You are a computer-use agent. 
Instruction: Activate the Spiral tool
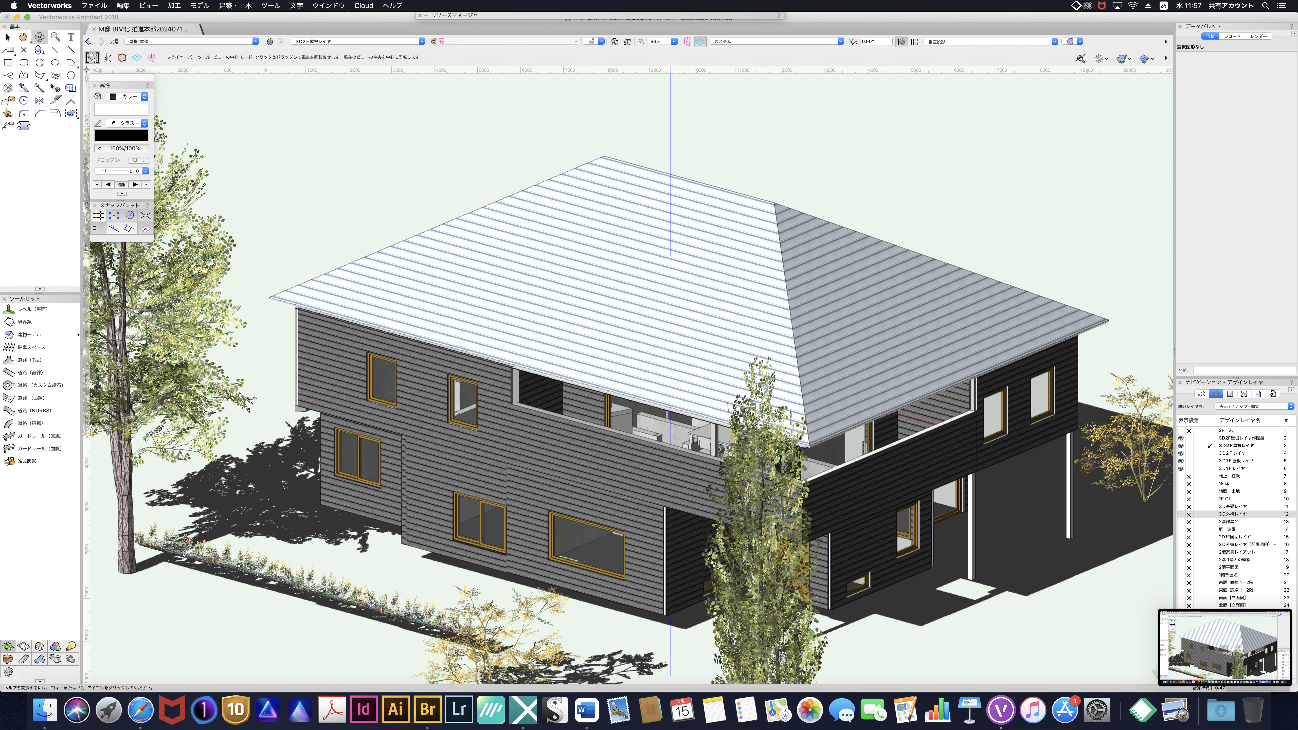pyautogui.click(x=8, y=88)
